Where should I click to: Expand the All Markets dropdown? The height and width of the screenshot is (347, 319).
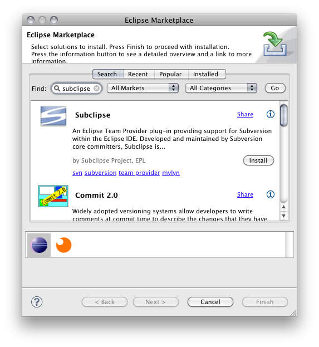(143, 88)
